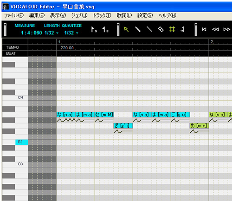Open the ファイル(F) menu
Screen dimensions: 232x201
[x=13, y=15]
